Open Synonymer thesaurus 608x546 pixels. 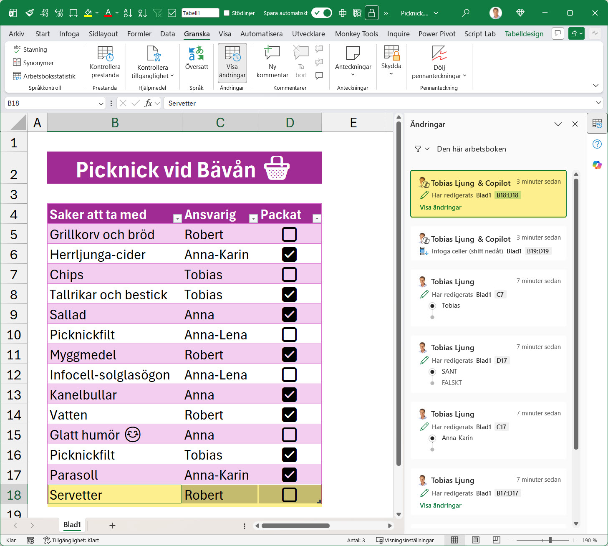coord(33,63)
